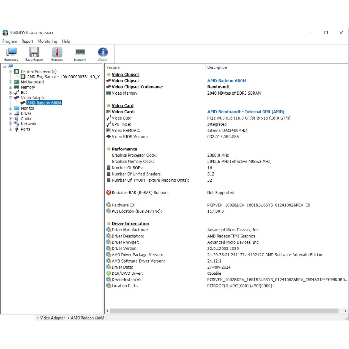Click the horizontal scrollbar right arrow
This screenshot has width=349, height=349.
345,311
